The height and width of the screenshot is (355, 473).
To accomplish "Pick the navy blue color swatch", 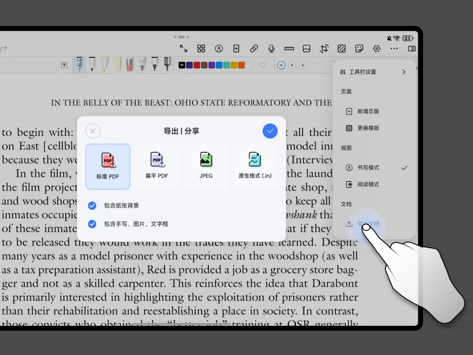I will [190, 65].
